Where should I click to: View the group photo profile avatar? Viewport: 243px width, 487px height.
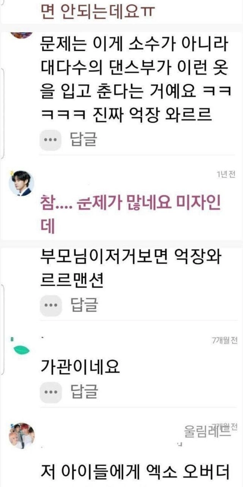(x=22, y=436)
